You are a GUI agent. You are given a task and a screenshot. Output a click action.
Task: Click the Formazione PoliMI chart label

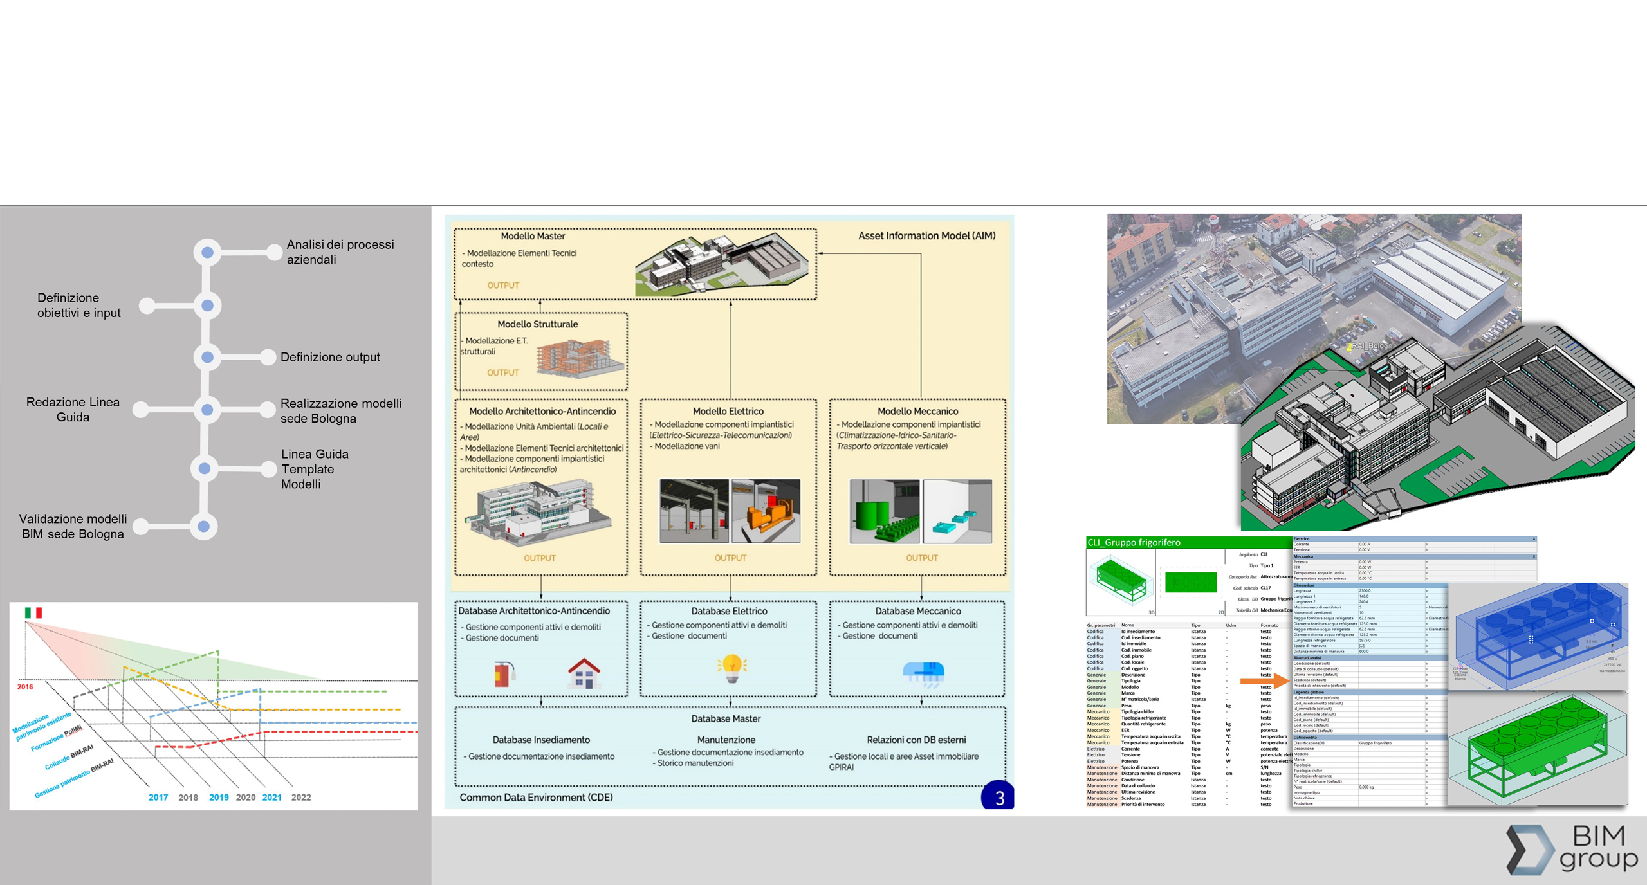point(57,738)
